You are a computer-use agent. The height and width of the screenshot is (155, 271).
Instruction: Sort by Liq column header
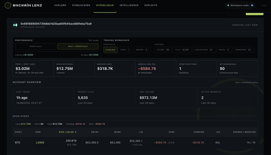141,132
